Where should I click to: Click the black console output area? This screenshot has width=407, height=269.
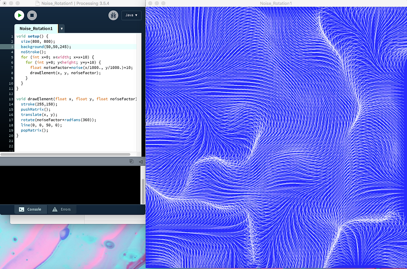(x=70, y=185)
